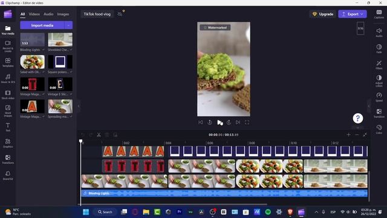387x218 pixels.
Task: Open the Stock video library
Action: click(x=8, y=94)
